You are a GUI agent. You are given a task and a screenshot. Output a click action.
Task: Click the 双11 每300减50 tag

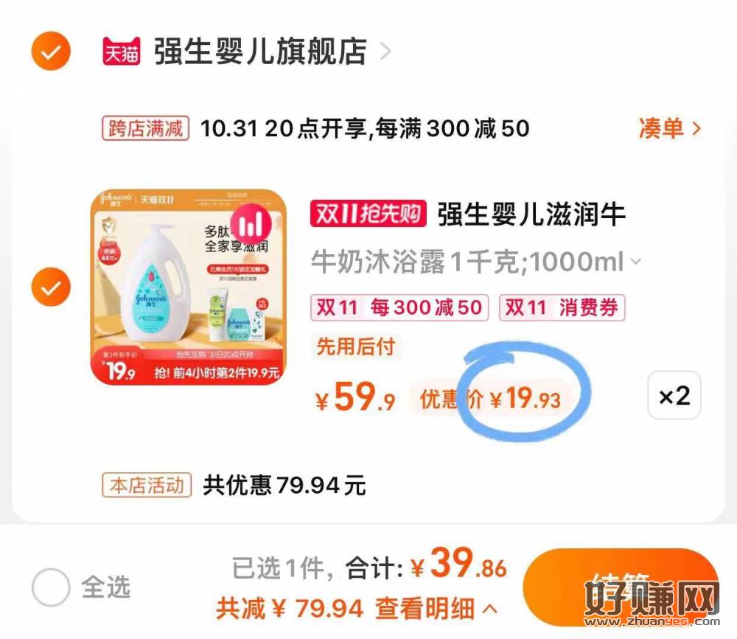click(x=399, y=307)
